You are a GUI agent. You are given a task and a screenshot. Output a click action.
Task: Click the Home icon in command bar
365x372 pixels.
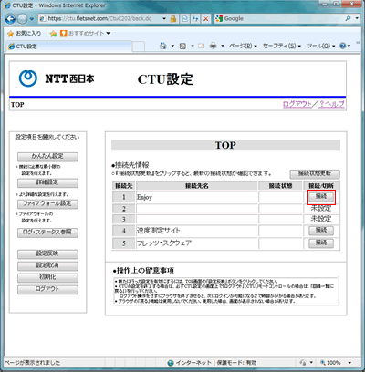(x=163, y=46)
